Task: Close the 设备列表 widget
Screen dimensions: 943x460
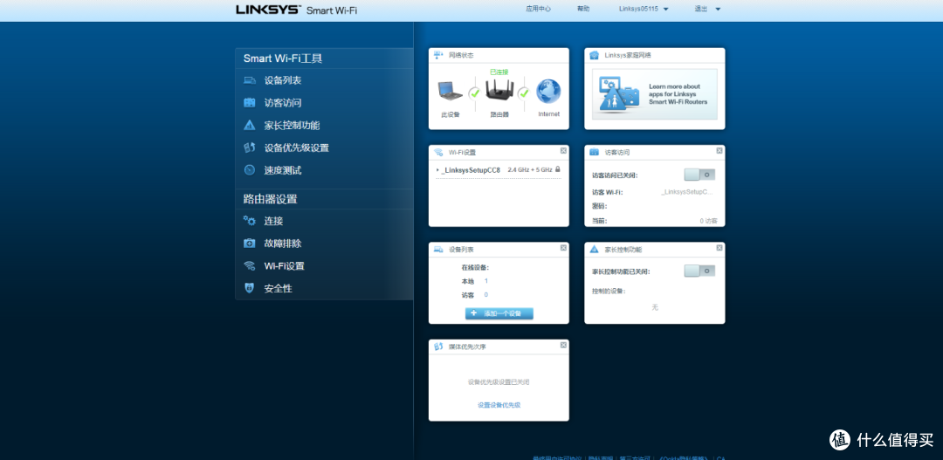Action: click(x=563, y=247)
